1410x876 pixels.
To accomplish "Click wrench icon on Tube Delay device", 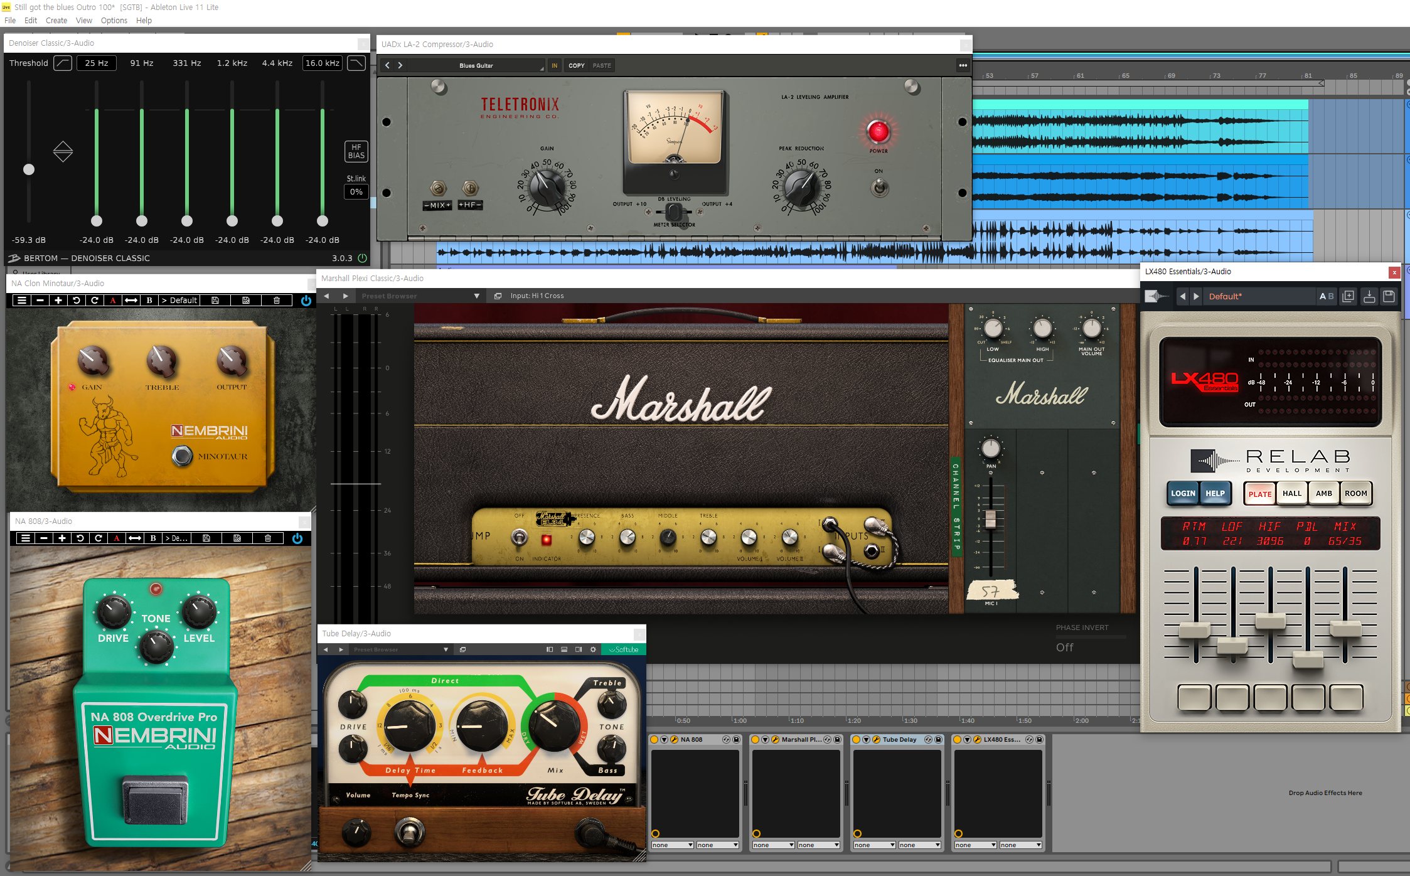I will click(877, 740).
